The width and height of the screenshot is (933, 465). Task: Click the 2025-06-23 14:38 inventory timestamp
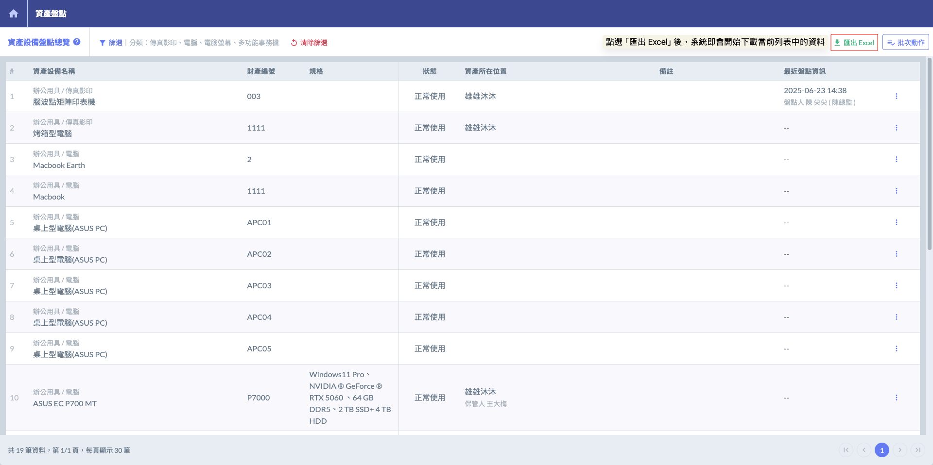815,90
